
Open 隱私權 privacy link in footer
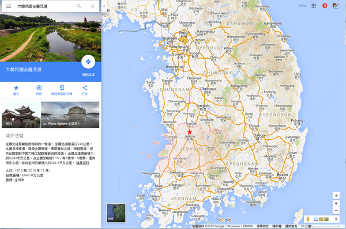277,226
